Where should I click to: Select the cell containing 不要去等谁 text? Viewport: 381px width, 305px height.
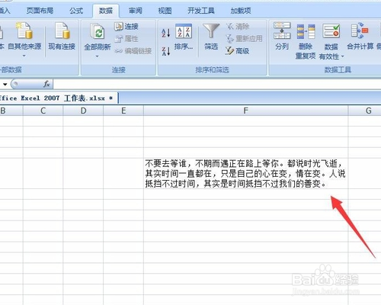tap(245, 173)
